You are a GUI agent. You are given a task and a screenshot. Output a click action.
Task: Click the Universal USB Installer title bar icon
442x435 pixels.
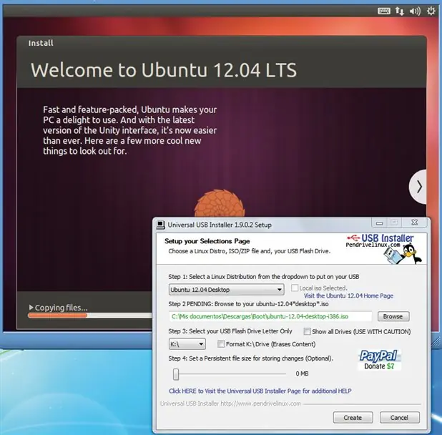(161, 225)
